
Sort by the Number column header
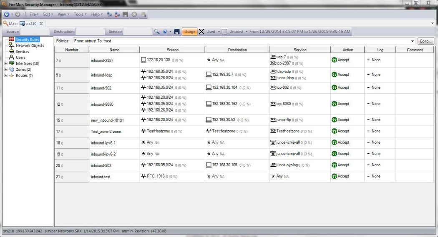[x=72, y=50]
